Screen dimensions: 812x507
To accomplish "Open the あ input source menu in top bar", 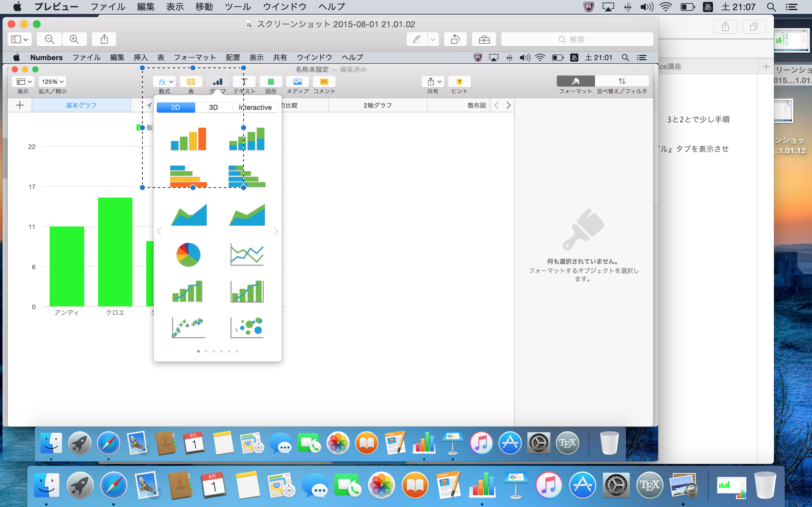I will 708,7.
